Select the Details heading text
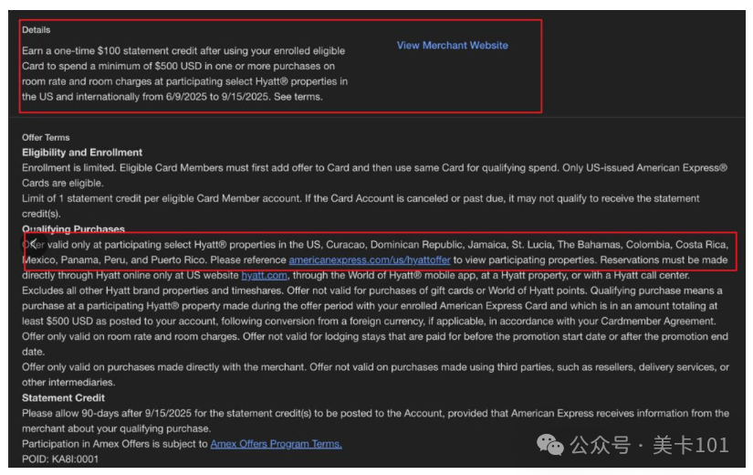The image size is (753, 475). click(36, 30)
